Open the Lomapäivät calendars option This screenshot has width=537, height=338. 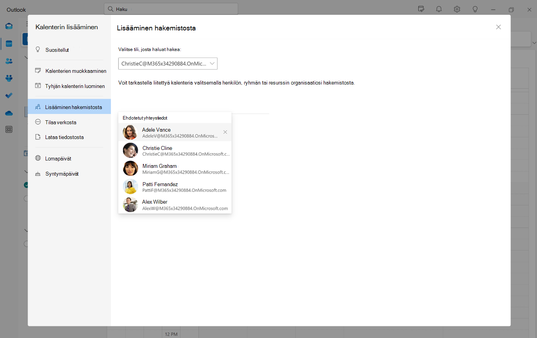[x=69, y=158]
